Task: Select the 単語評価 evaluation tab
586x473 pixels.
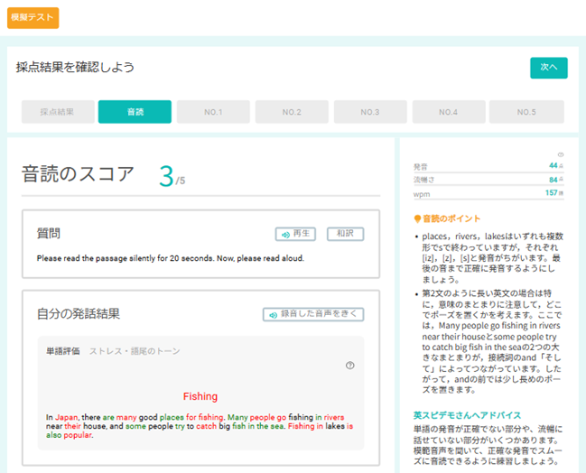Action: pos(63,351)
